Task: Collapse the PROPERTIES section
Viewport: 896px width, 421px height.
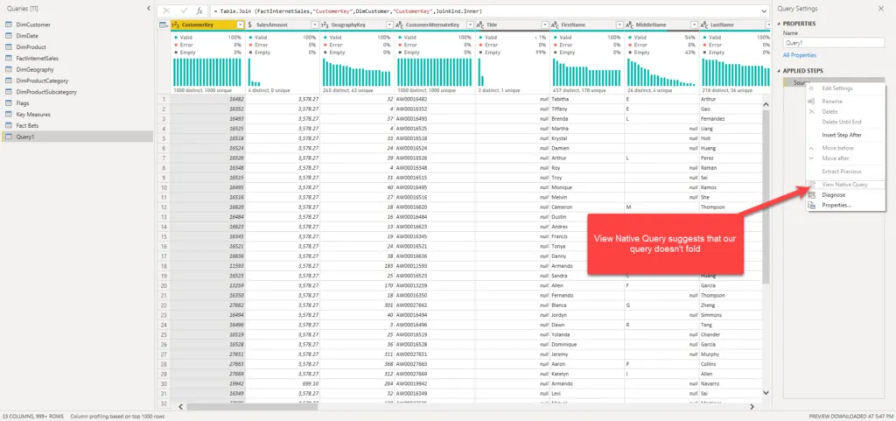Action: [779, 24]
